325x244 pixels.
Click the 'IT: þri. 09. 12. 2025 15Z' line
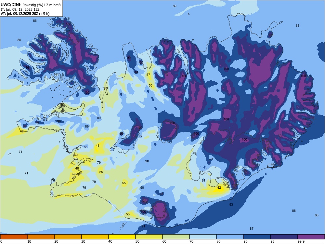point(20,9)
